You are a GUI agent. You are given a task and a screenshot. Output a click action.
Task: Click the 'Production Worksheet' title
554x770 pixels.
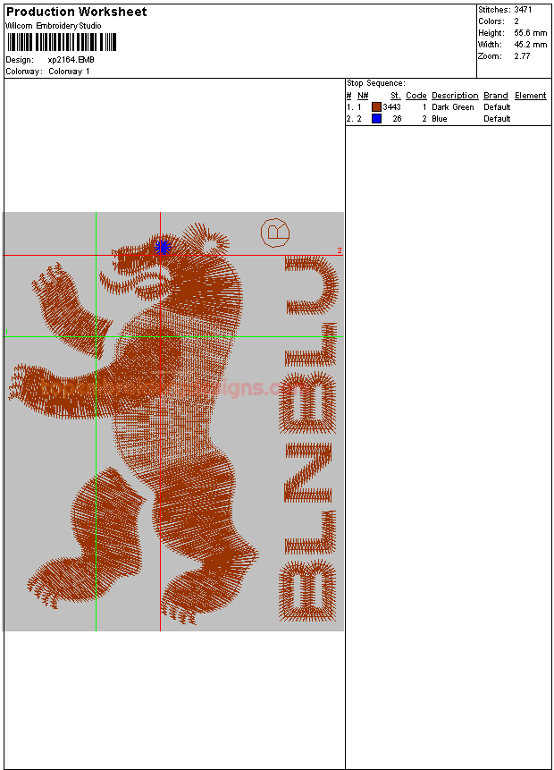[x=76, y=12]
